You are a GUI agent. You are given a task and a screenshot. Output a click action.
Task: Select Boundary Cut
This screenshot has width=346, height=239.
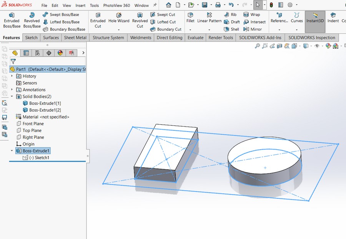pos(166,29)
